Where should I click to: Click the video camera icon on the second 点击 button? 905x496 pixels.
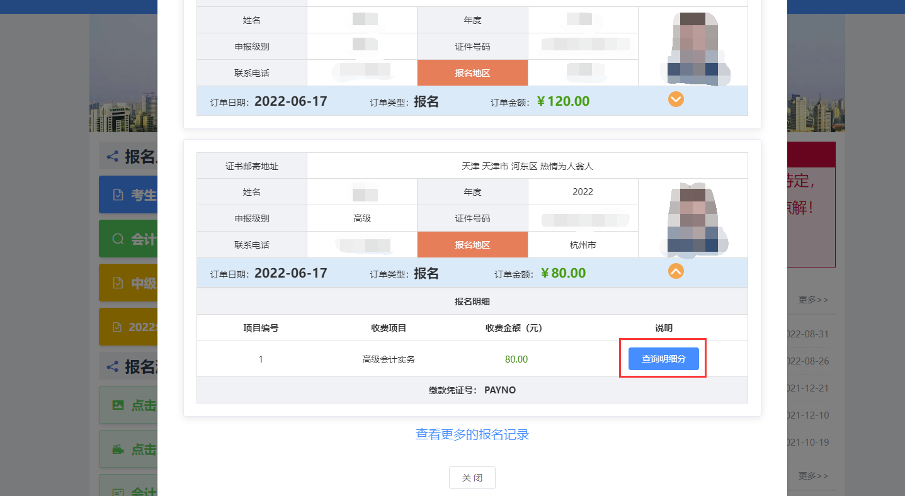tap(118, 449)
